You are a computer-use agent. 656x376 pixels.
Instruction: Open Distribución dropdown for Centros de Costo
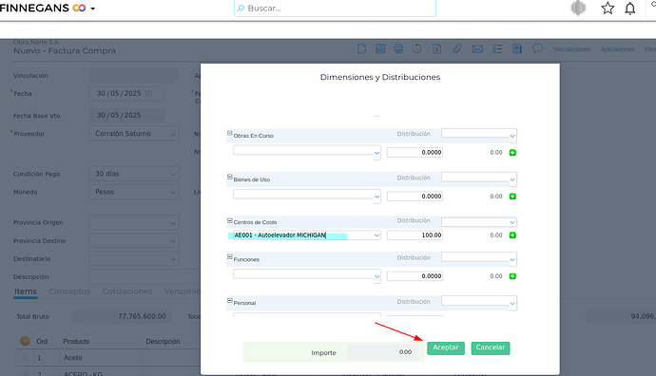512,223
